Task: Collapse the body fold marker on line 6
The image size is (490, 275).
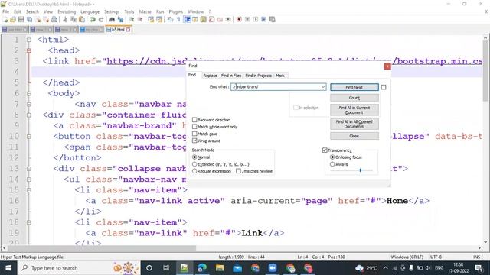Action: pos(29,93)
